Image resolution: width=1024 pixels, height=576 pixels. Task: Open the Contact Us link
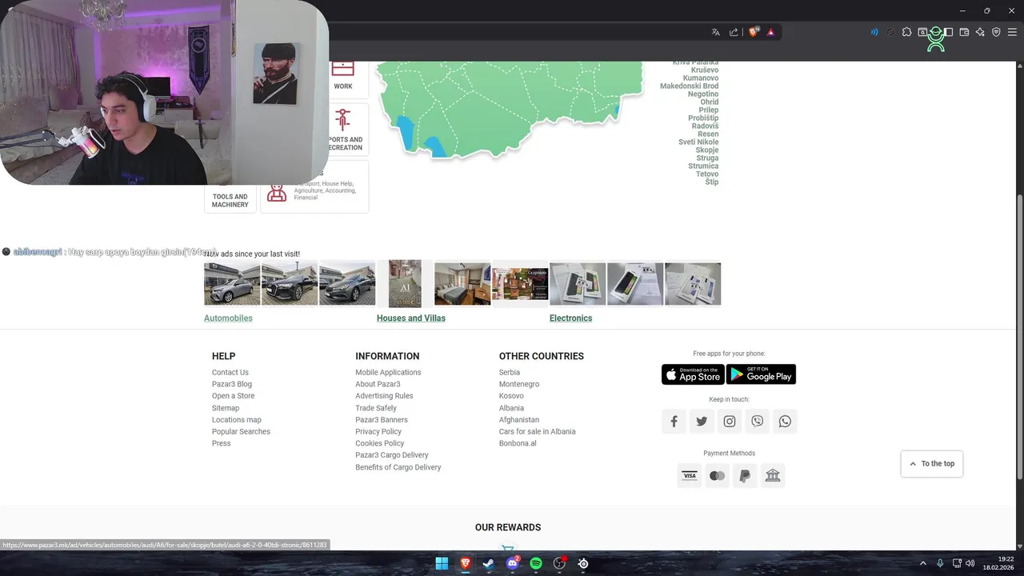point(230,372)
